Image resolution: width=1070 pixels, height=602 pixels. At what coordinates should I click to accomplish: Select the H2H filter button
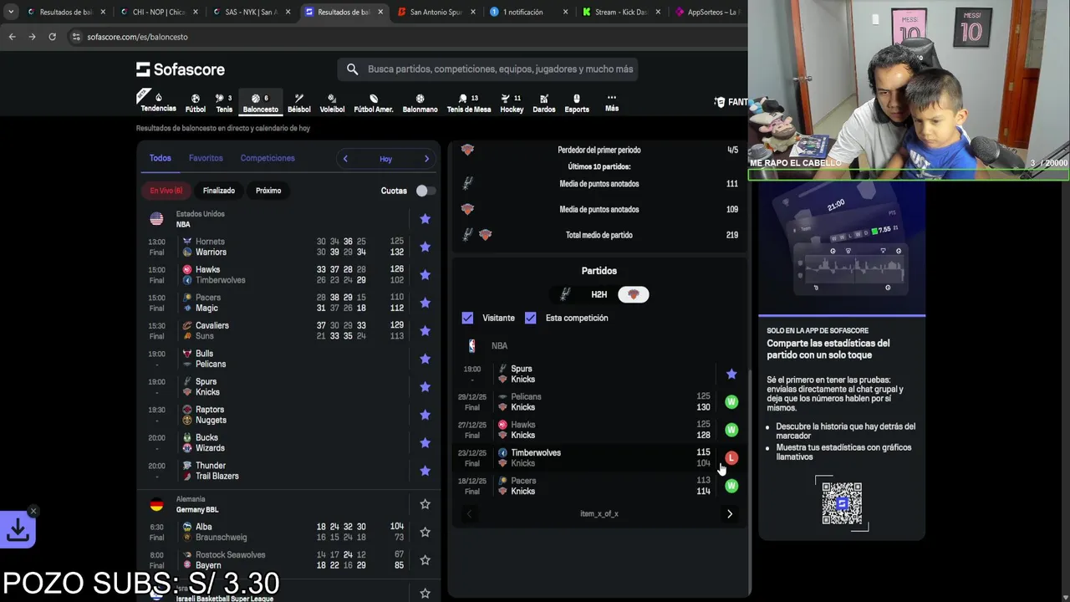coord(599,294)
